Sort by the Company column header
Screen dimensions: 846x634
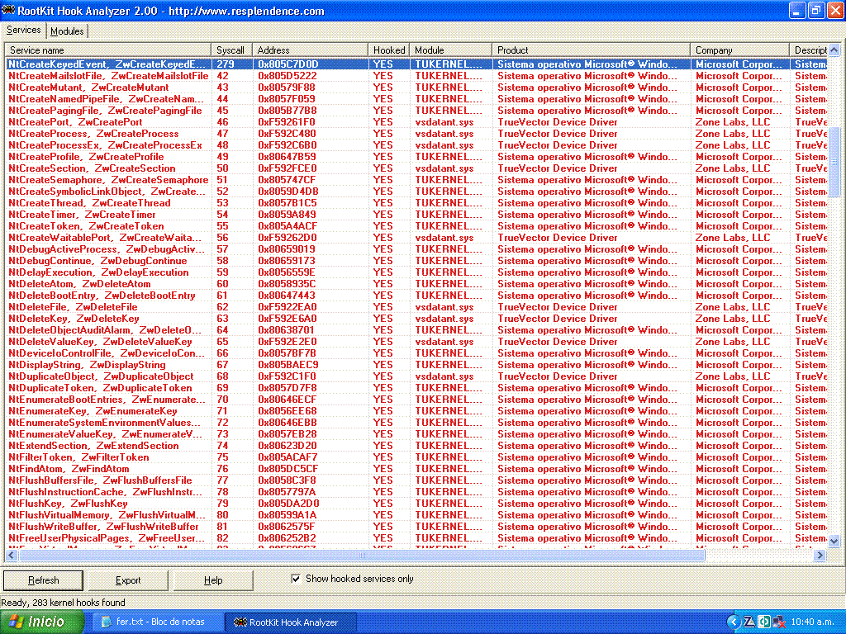point(739,50)
